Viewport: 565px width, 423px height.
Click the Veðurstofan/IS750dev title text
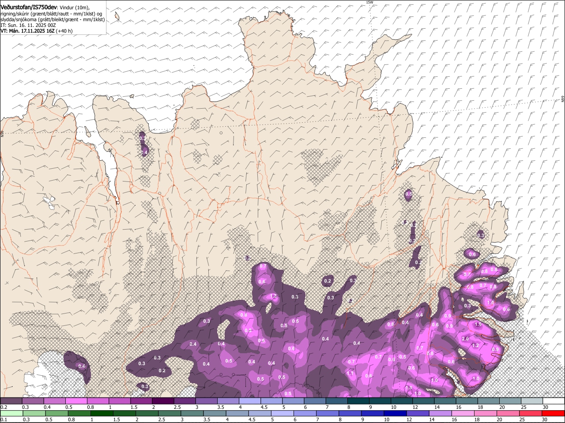tap(29, 8)
